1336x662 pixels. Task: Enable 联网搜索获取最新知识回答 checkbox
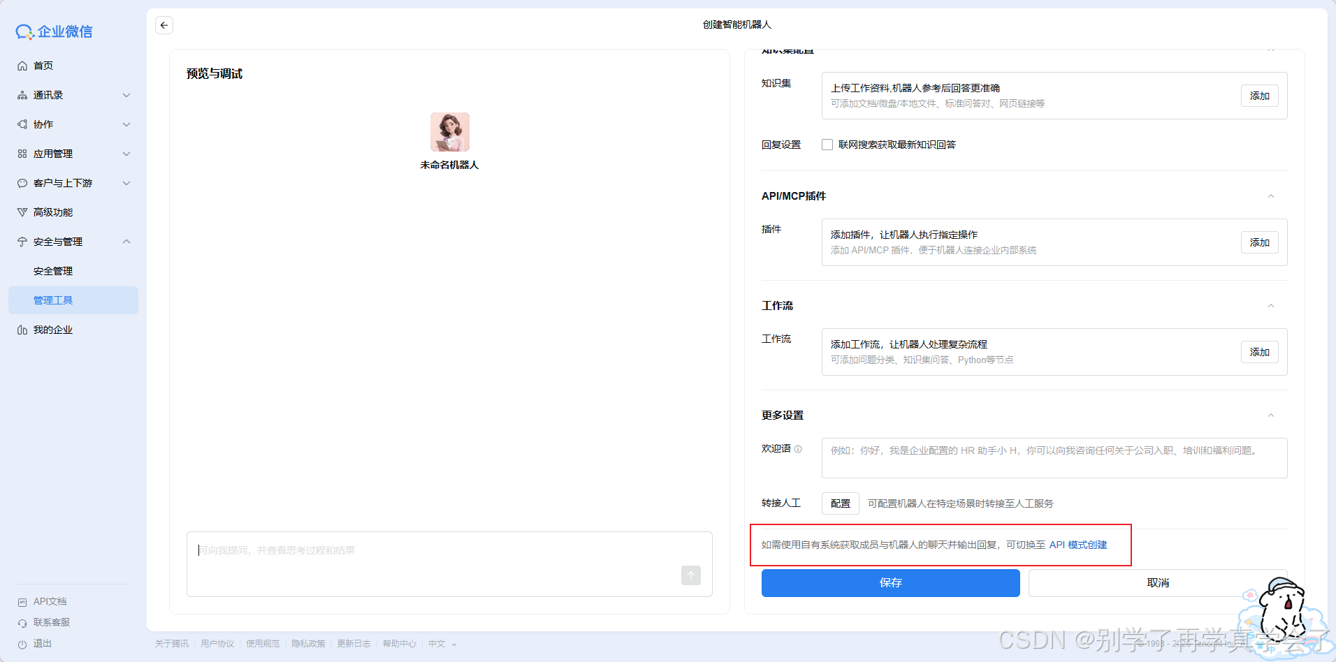tap(827, 145)
